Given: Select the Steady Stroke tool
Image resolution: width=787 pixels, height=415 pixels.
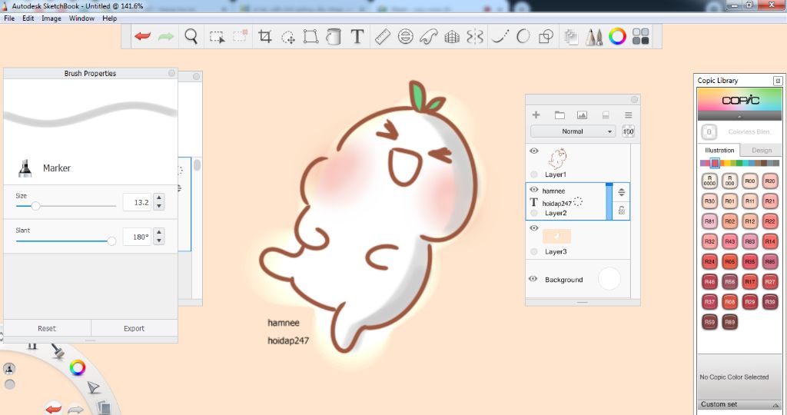Looking at the screenshot, I should click(x=500, y=36).
